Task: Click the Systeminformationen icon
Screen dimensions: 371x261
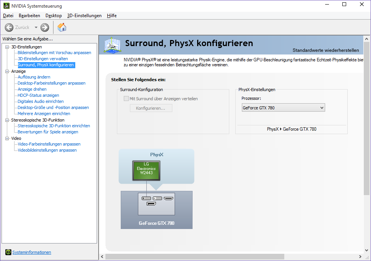Action: click(8, 252)
